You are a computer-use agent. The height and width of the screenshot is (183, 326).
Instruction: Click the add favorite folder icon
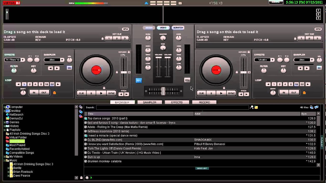[x=81, y=107]
